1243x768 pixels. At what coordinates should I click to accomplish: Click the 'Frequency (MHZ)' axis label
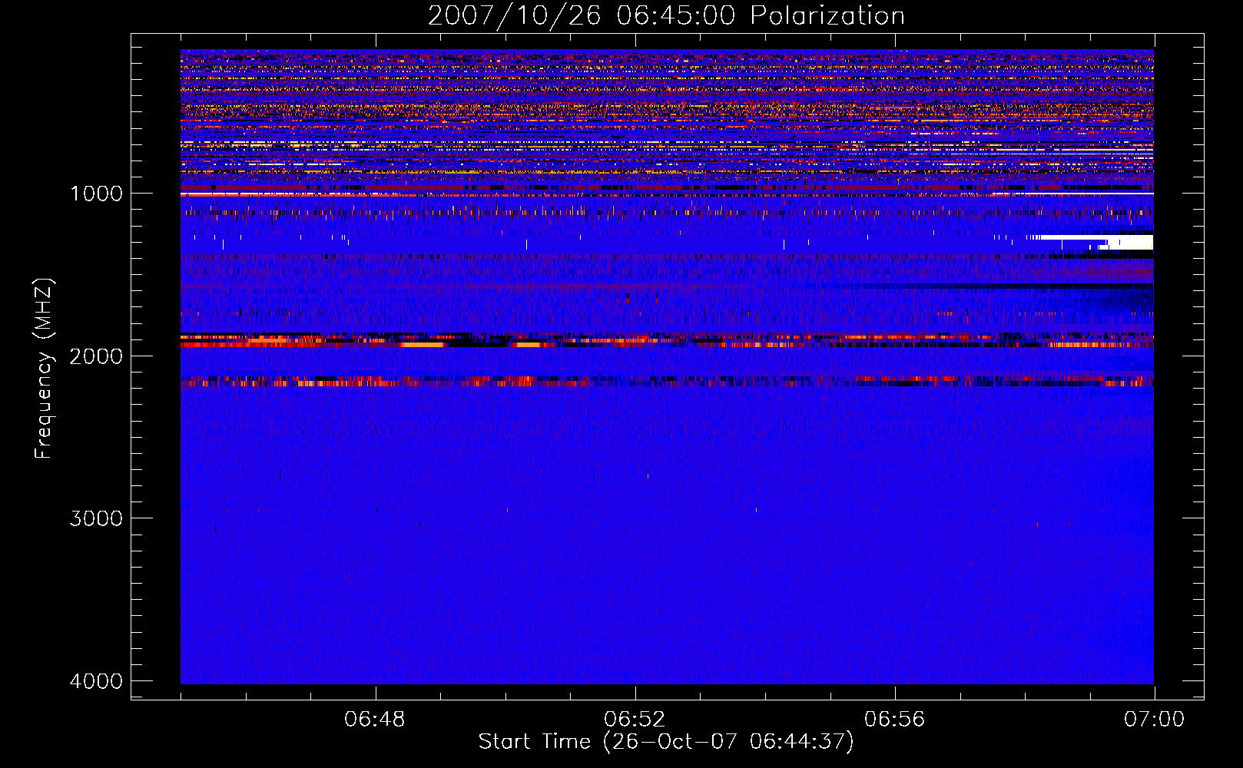coord(45,369)
